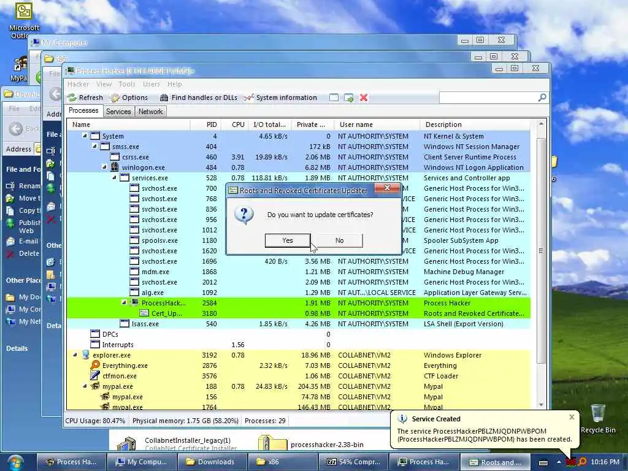Select the Cert_Up... process row

point(299,313)
